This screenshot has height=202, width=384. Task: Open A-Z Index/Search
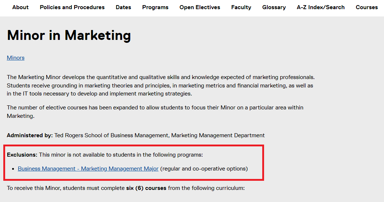[321, 7]
